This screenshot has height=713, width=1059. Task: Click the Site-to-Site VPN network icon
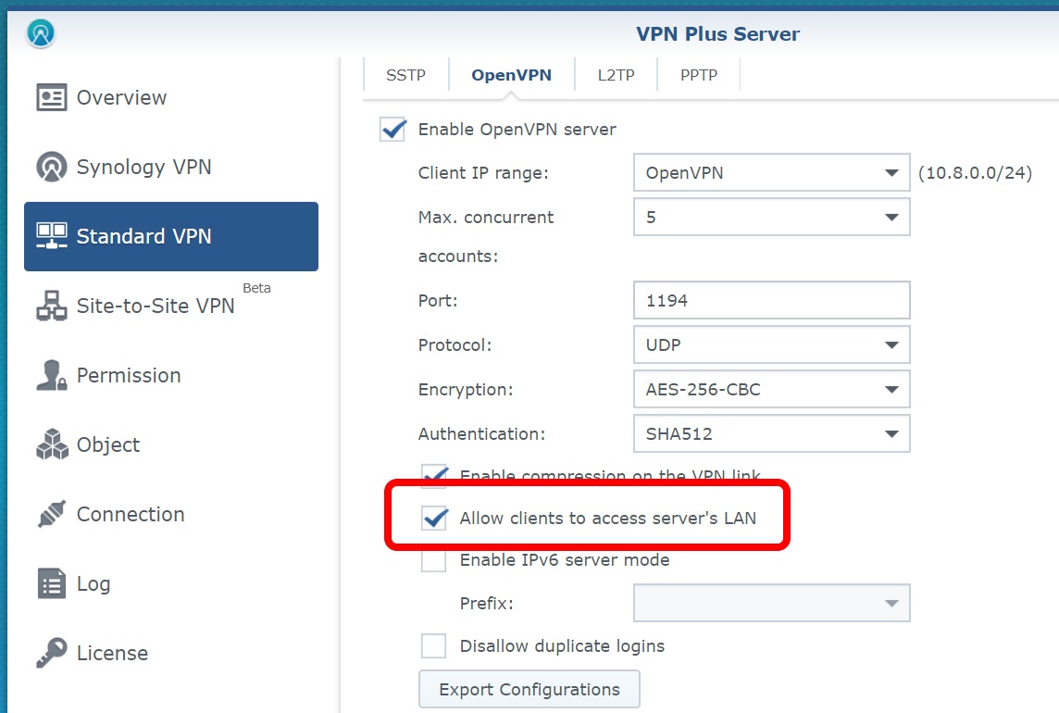pyautogui.click(x=51, y=306)
